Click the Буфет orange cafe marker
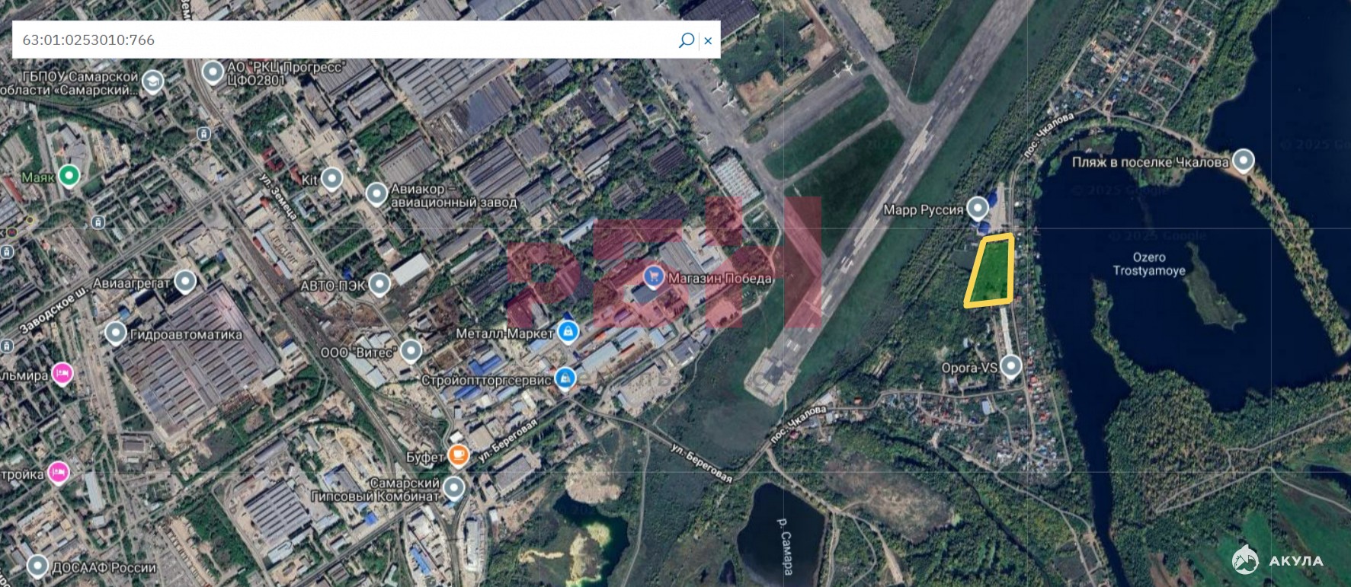 [458, 455]
